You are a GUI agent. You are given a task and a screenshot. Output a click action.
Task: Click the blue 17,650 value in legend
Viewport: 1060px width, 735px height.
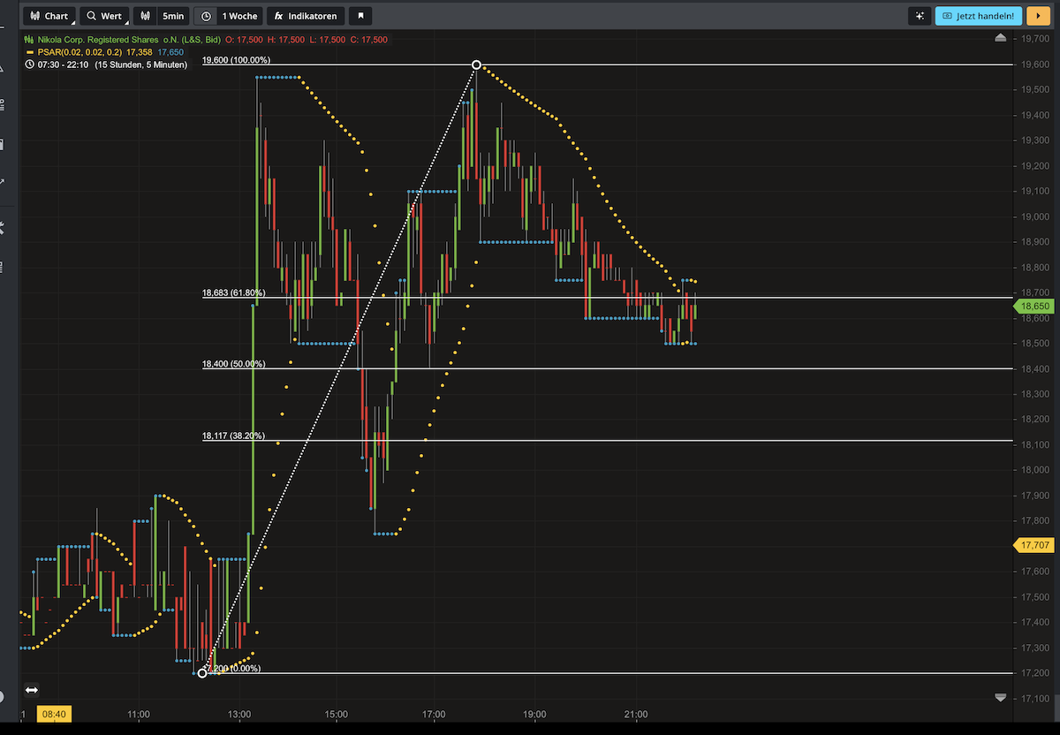click(170, 52)
